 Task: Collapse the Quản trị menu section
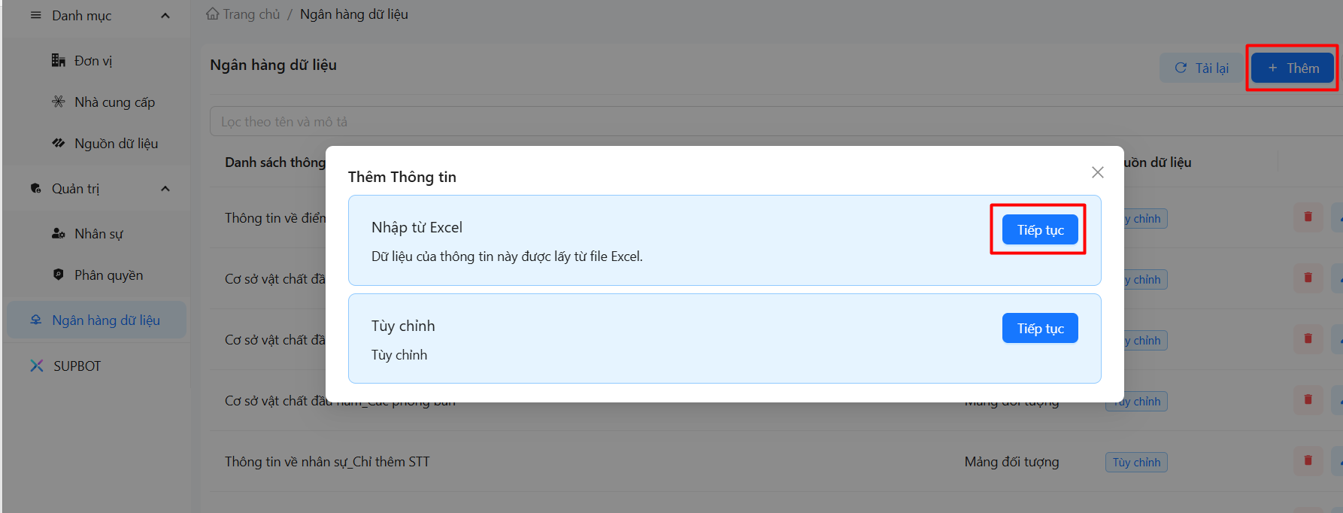pos(165,189)
